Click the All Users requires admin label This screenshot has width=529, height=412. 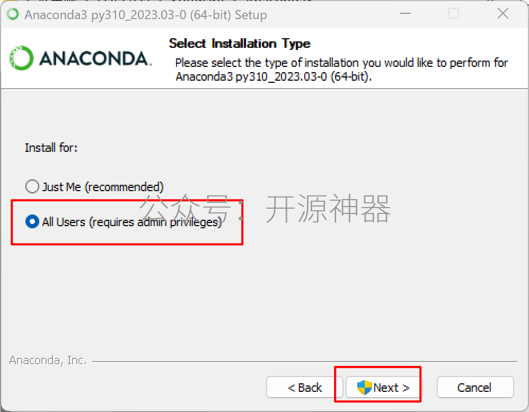click(132, 222)
